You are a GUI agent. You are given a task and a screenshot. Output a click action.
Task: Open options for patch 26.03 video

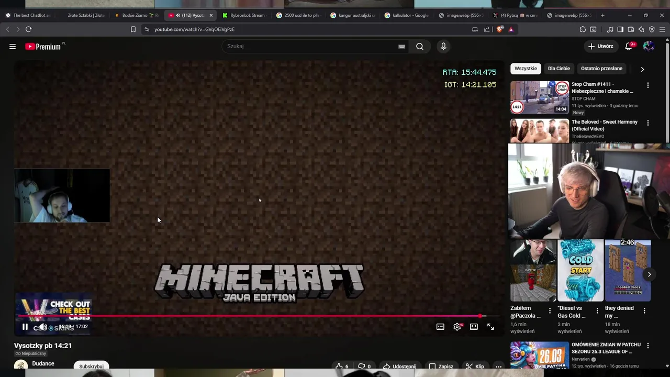pyautogui.click(x=648, y=346)
